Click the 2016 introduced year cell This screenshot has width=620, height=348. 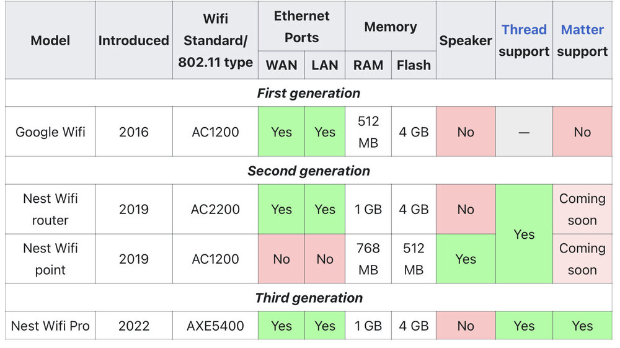coord(134,132)
